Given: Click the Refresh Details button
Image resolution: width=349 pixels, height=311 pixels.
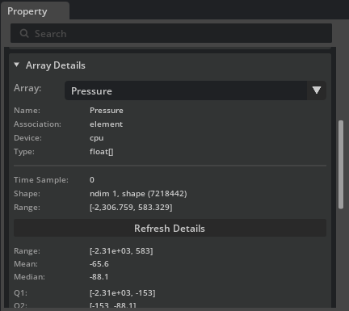Looking at the screenshot, I should tap(170, 229).
